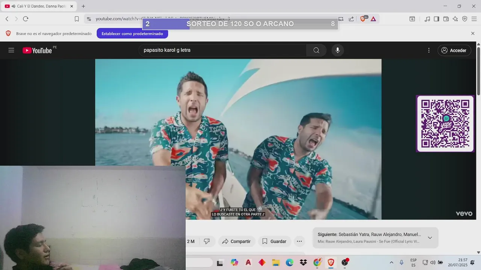This screenshot has width=481, height=270.
Task: Click the YouTube search magnifier button
Action: tap(316, 50)
